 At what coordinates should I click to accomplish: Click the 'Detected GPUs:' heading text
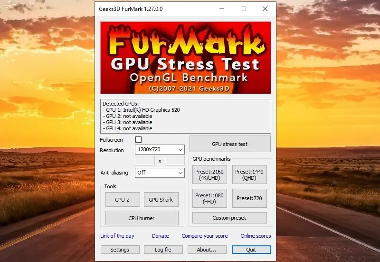point(121,104)
